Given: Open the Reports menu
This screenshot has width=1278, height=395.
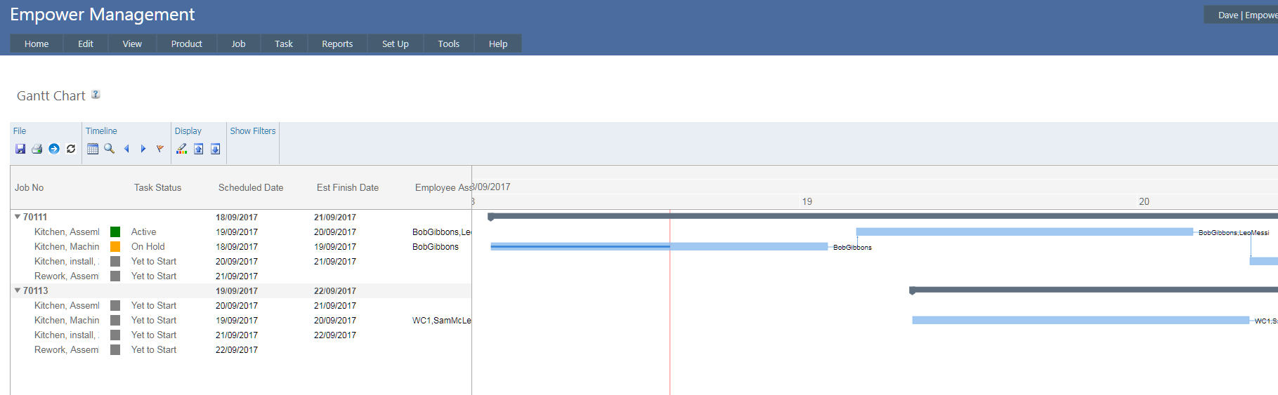Looking at the screenshot, I should (x=337, y=43).
